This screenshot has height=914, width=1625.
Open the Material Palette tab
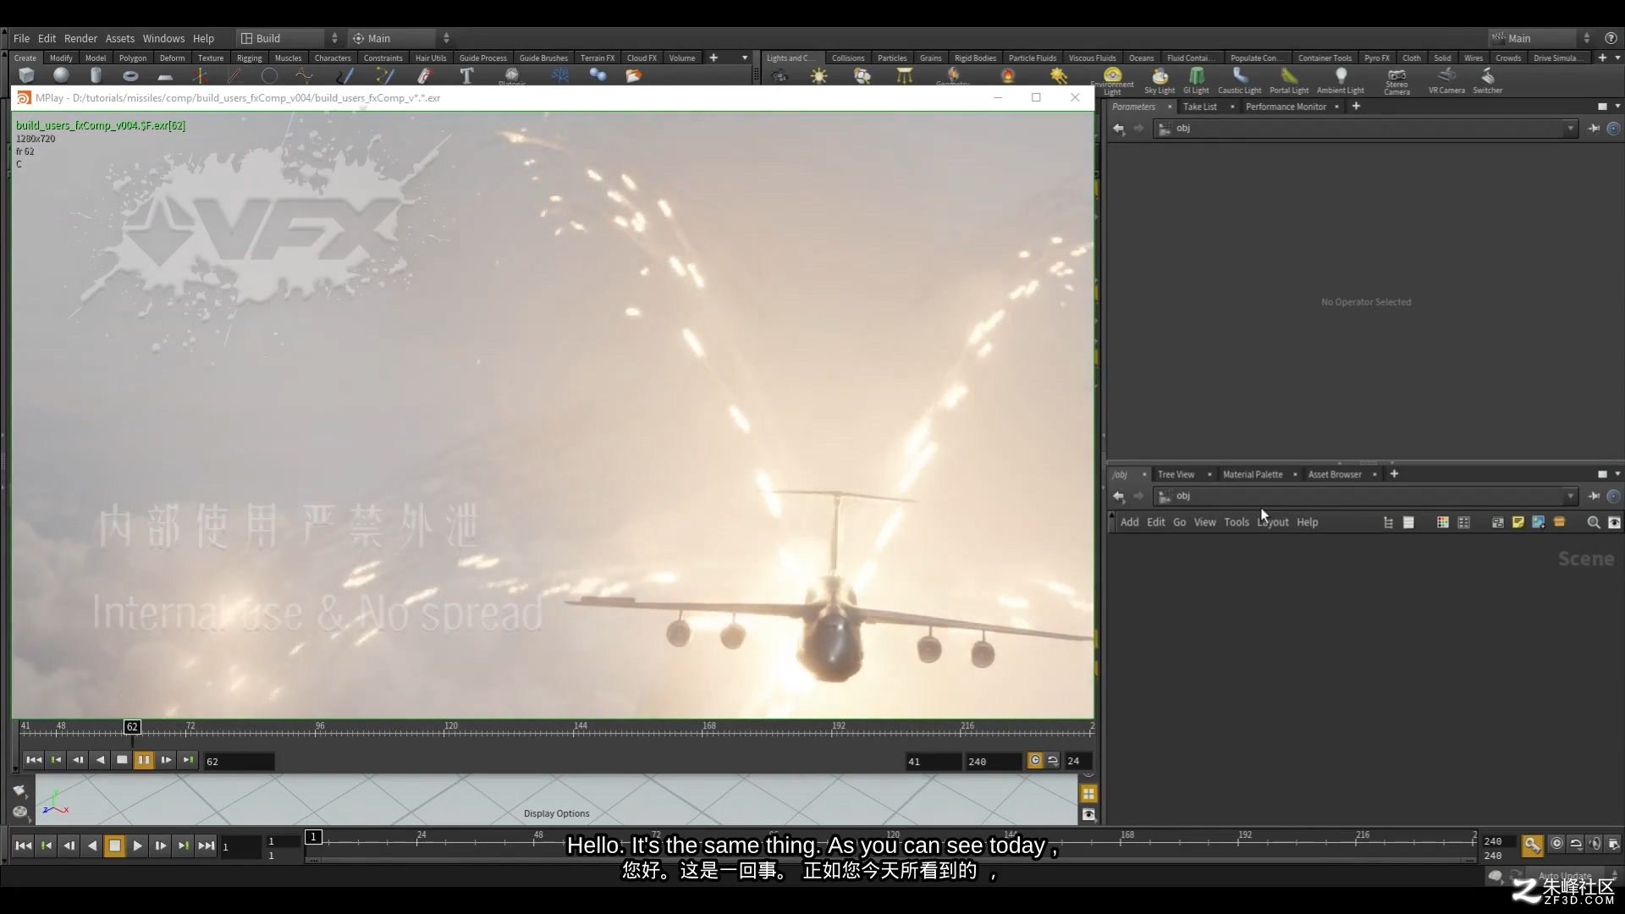pos(1253,475)
